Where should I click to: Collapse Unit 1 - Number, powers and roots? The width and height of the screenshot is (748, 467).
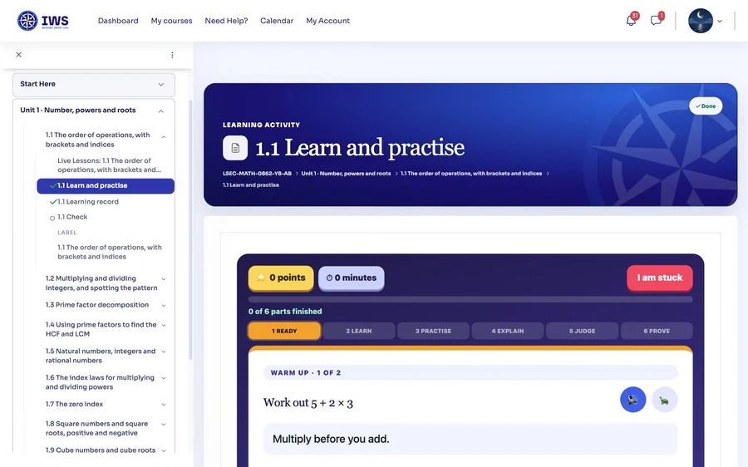pyautogui.click(x=160, y=111)
